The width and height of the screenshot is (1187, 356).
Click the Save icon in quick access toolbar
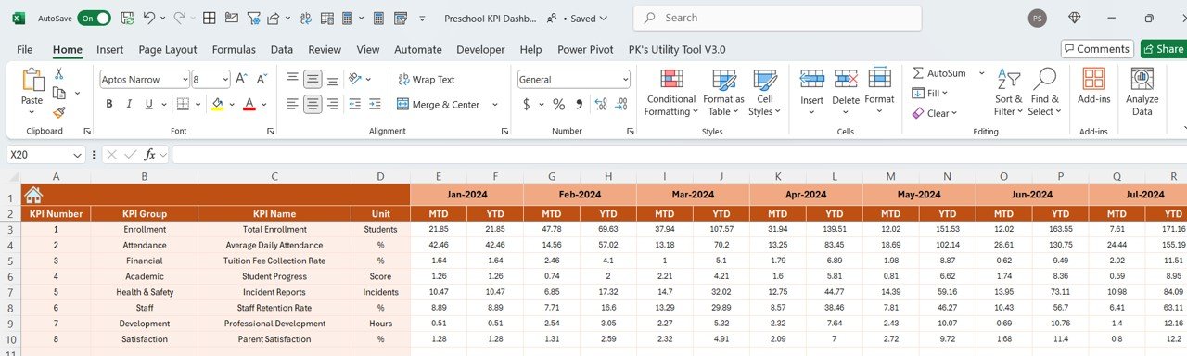pos(127,18)
